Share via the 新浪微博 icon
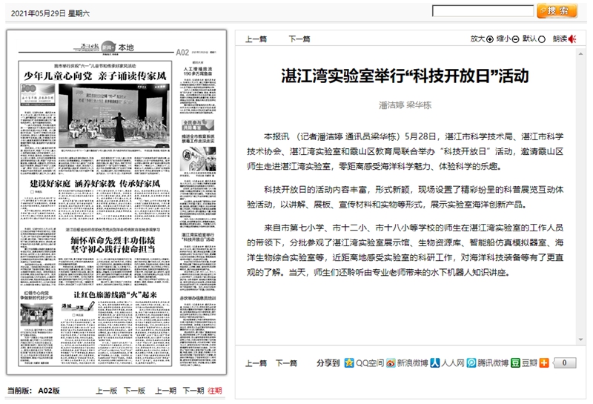The image size is (593, 404). (391, 362)
